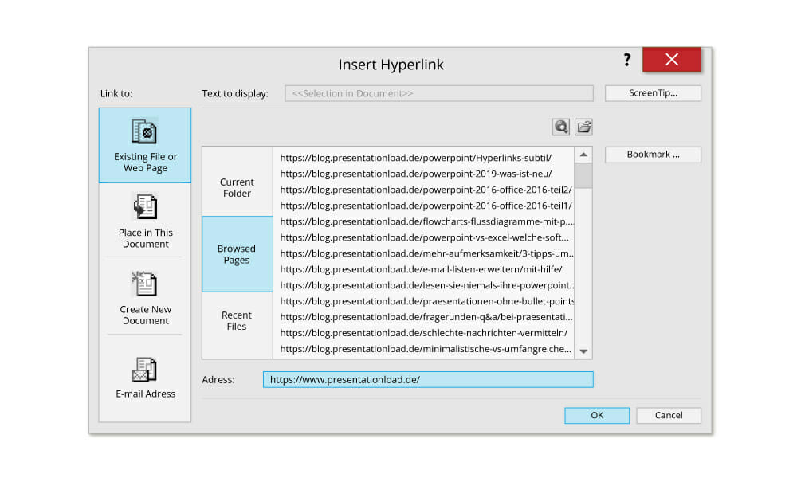
Task: Pick the E-mail Address envelope icon
Action: click(145, 369)
